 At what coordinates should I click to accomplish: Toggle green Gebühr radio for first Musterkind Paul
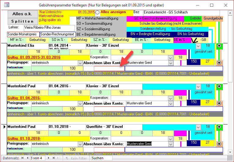point(219,87)
